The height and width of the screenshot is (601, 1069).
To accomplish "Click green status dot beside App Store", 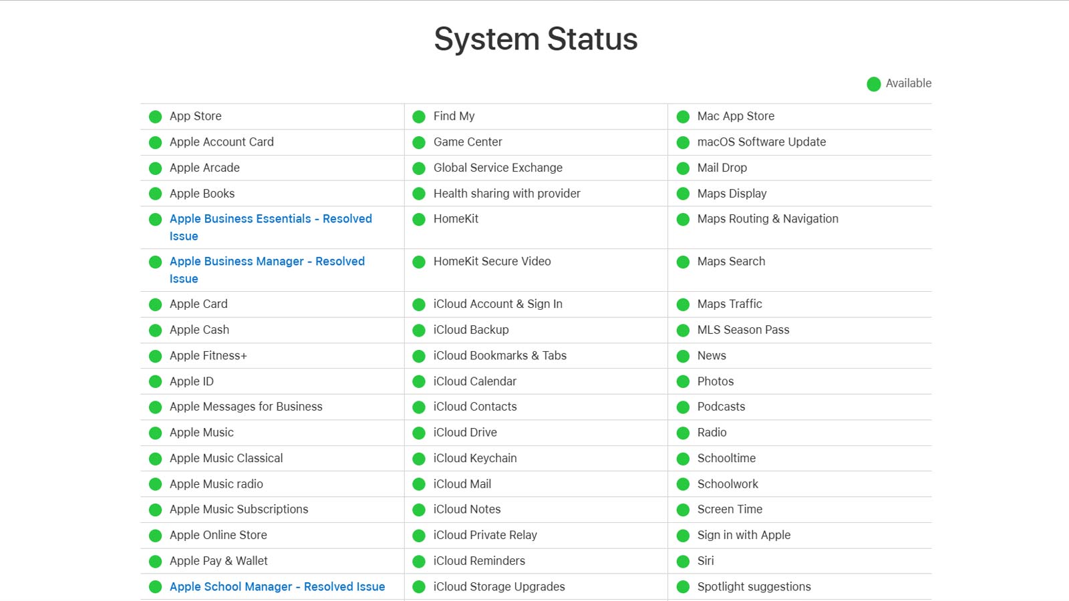I will click(156, 117).
